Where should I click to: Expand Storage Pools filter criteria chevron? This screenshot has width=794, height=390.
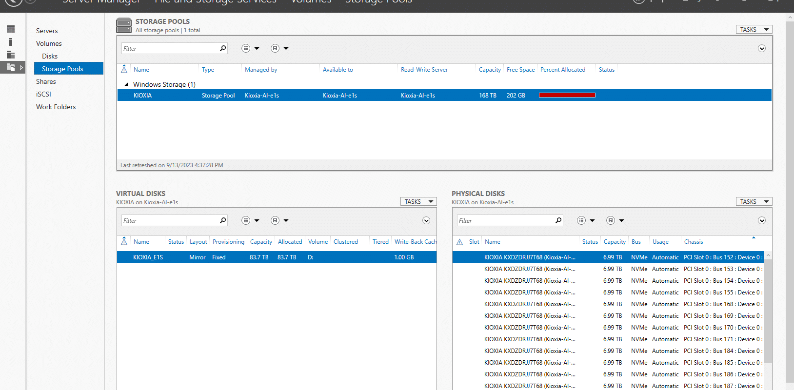tap(762, 48)
